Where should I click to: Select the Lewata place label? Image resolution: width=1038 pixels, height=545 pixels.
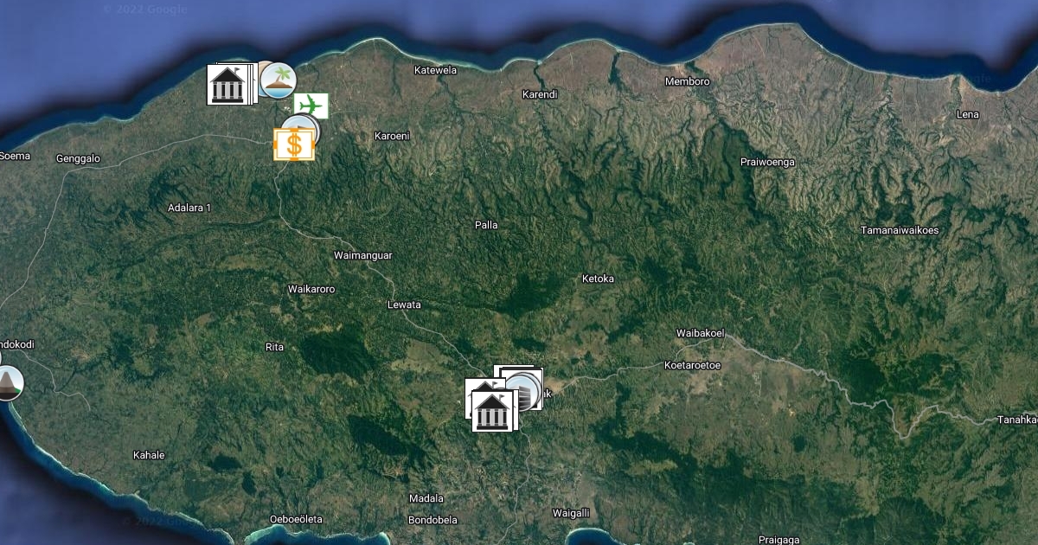(404, 305)
